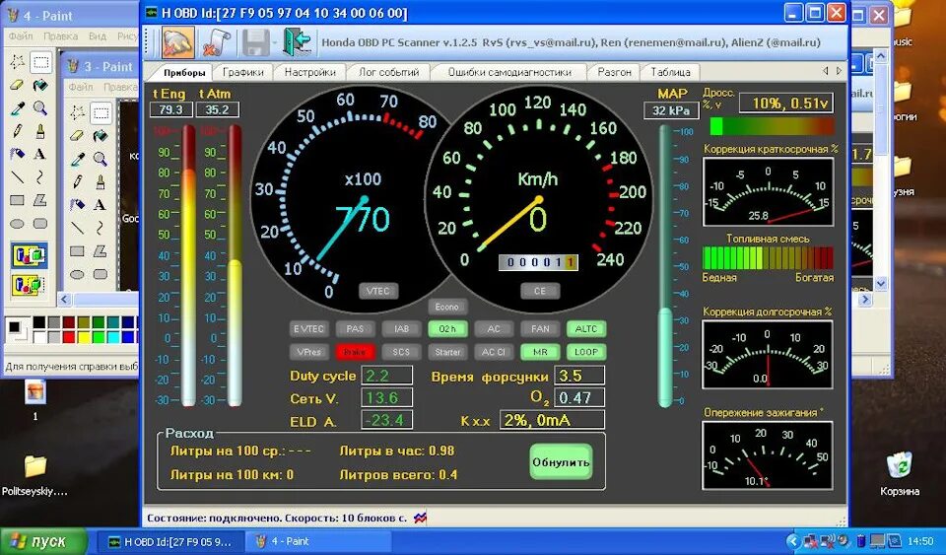Open the Таблица tab
Screen dimensions: 946x555
(670, 72)
